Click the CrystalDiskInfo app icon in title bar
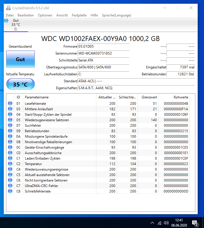Image resolution: width=204 pixels, height=228 pixels. pos(8,8)
